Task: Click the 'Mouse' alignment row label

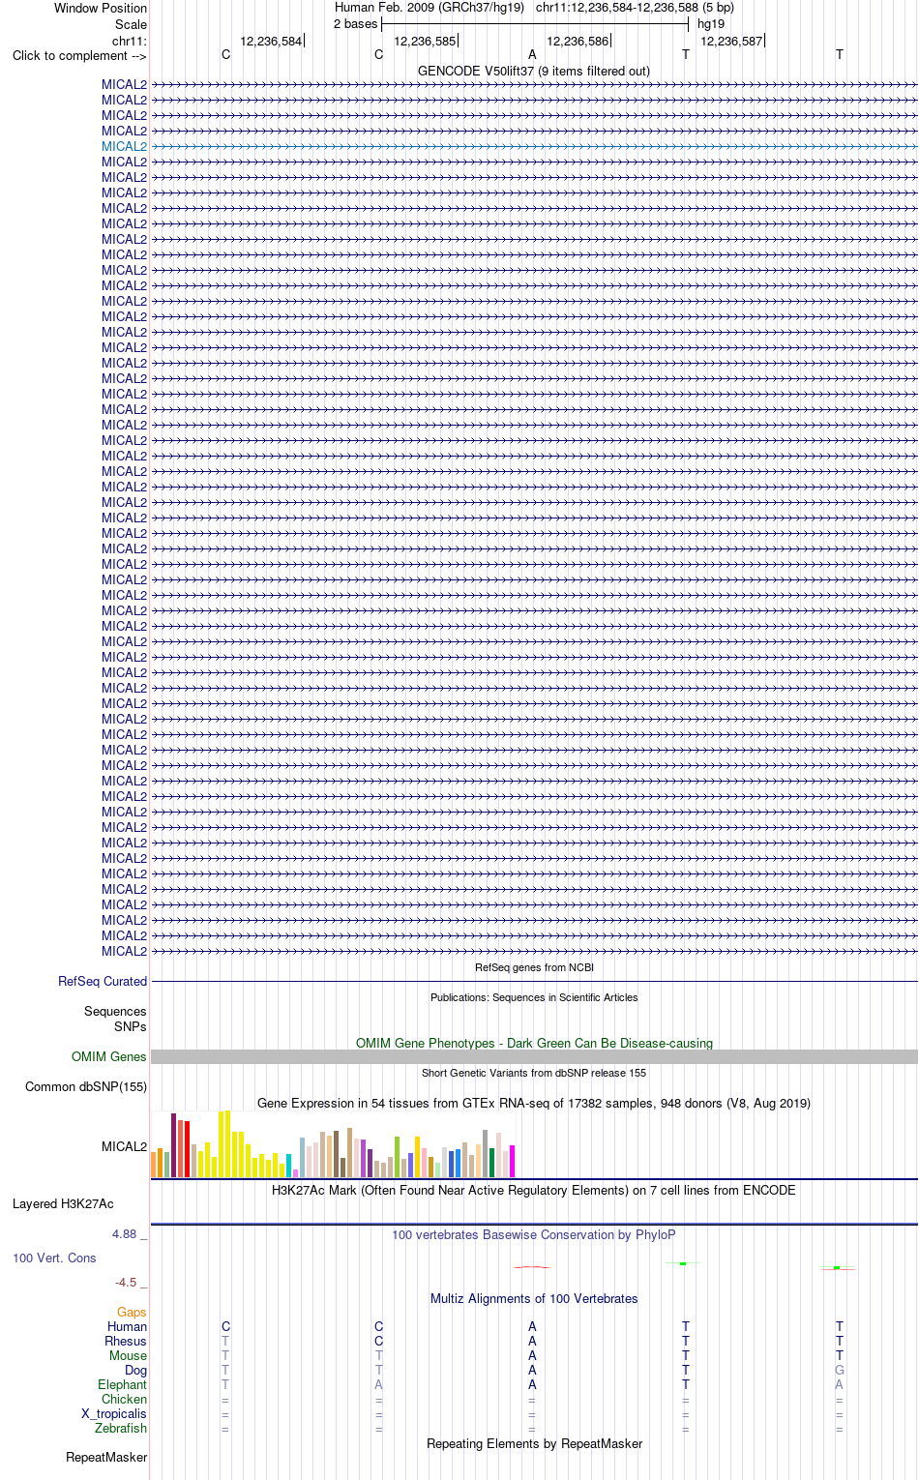Action: click(x=129, y=1356)
